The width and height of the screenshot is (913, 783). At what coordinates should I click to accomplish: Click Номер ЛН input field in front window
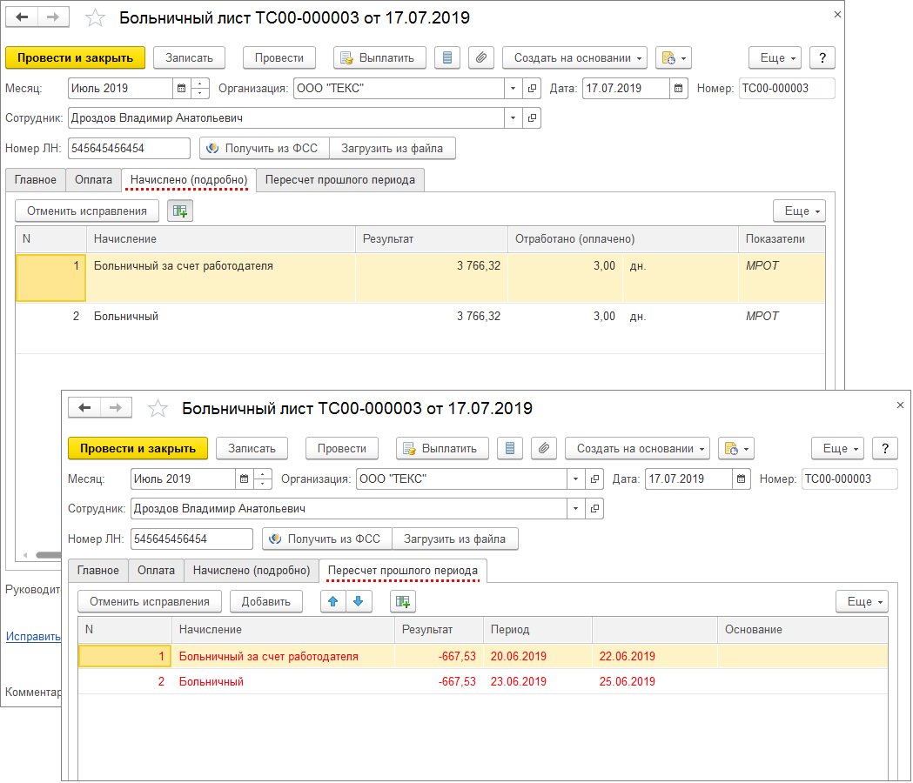tap(191, 539)
